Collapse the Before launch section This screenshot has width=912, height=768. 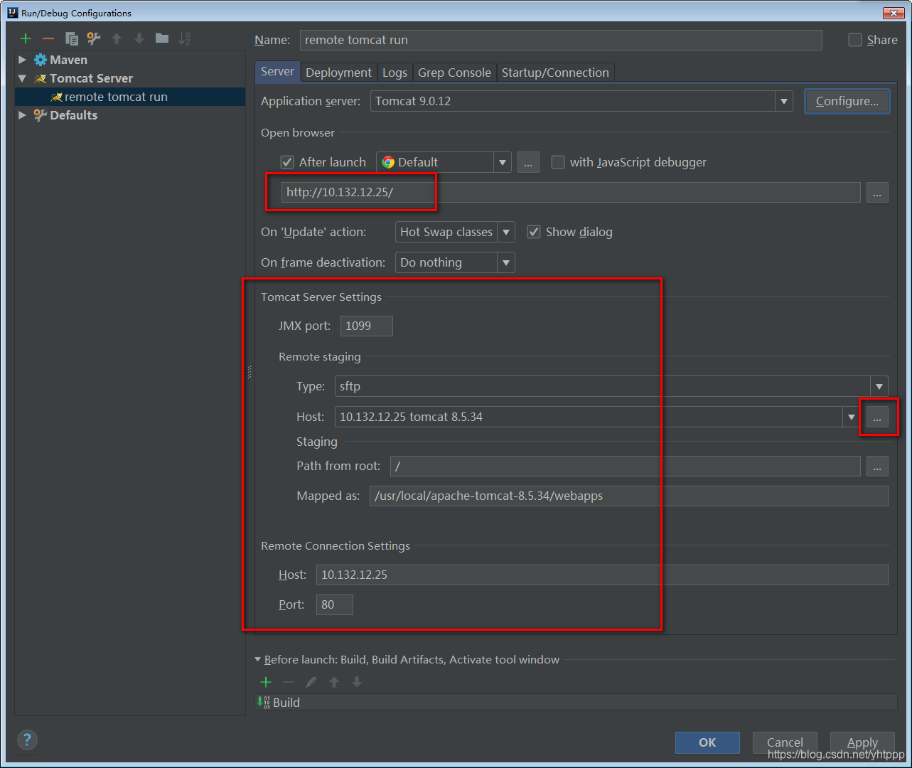(258, 659)
